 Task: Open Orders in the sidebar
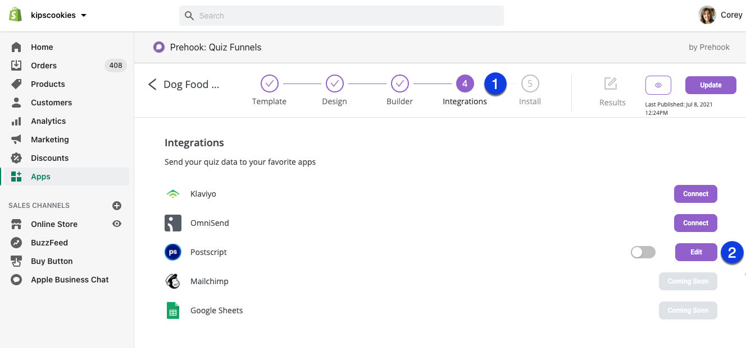[x=44, y=66]
